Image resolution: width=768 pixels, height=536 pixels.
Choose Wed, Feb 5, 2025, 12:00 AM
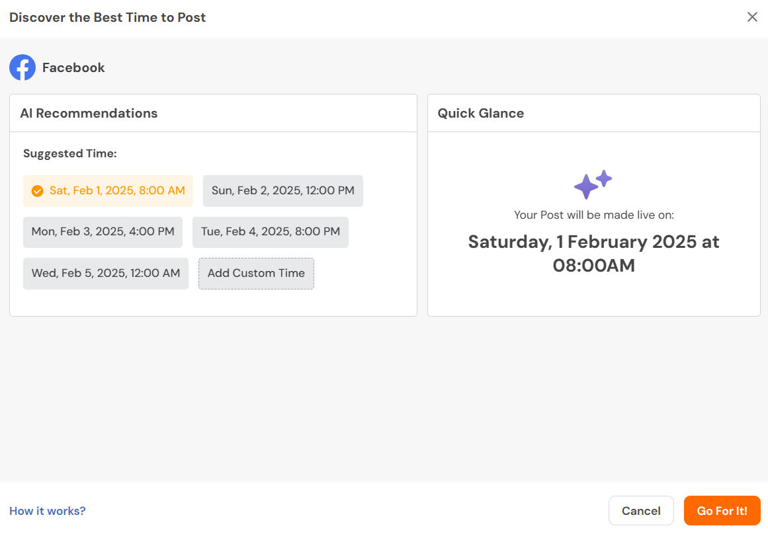click(106, 274)
